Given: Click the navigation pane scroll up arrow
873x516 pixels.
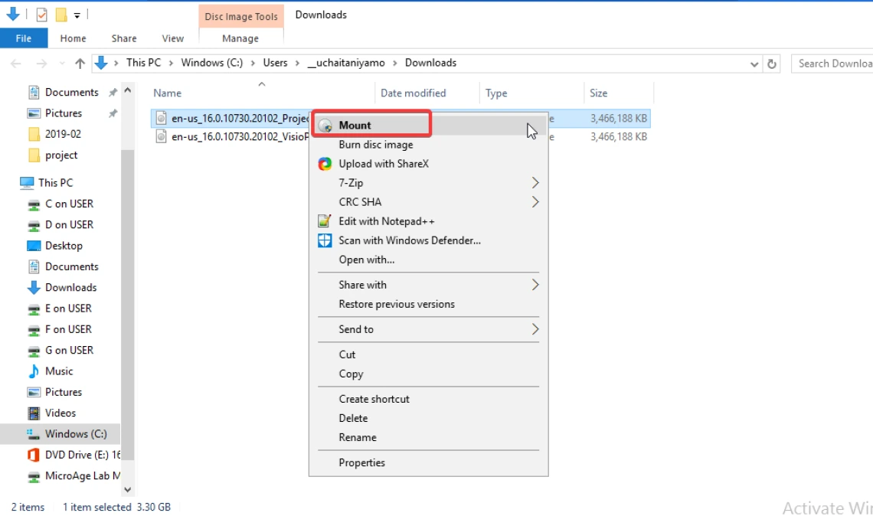Looking at the screenshot, I should click(x=127, y=90).
